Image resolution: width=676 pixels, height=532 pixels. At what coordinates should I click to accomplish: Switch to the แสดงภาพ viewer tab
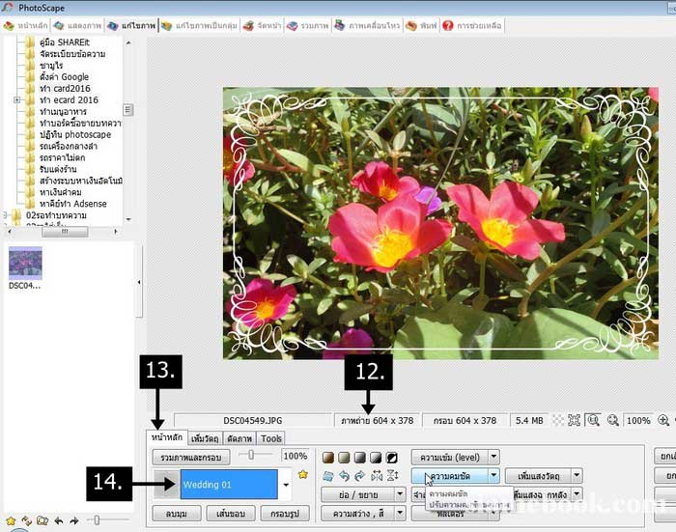[x=77, y=26]
